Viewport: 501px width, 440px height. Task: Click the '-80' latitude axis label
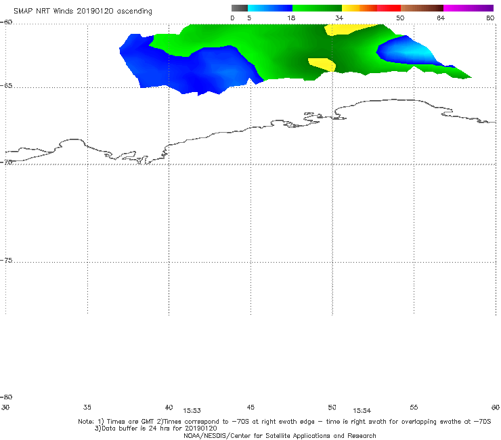[x=6, y=397]
